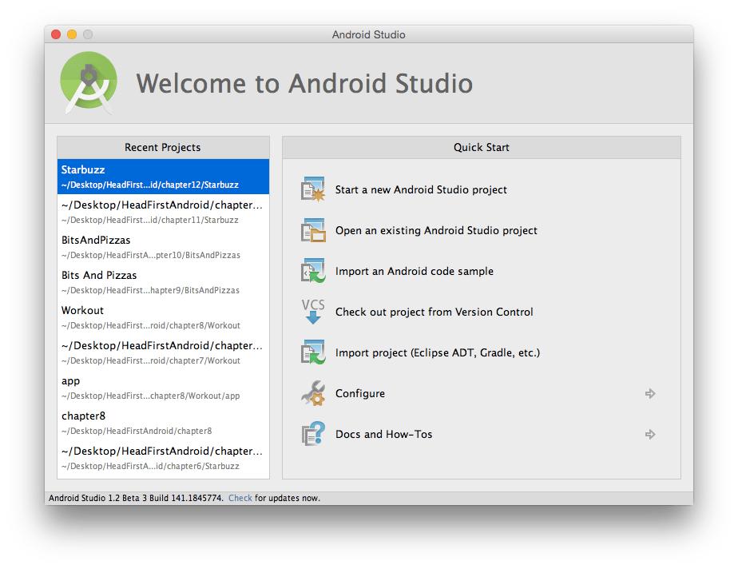Click the open existing project folder icon
738x569 pixels.
pos(313,230)
